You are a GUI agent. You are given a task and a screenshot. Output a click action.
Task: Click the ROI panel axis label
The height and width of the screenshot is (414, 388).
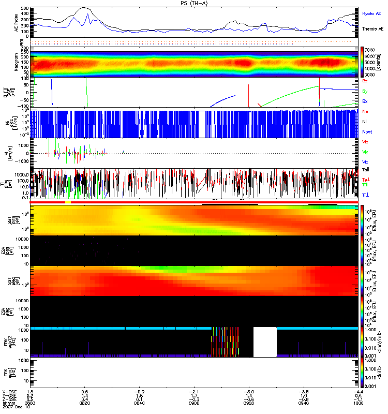point(22,42)
